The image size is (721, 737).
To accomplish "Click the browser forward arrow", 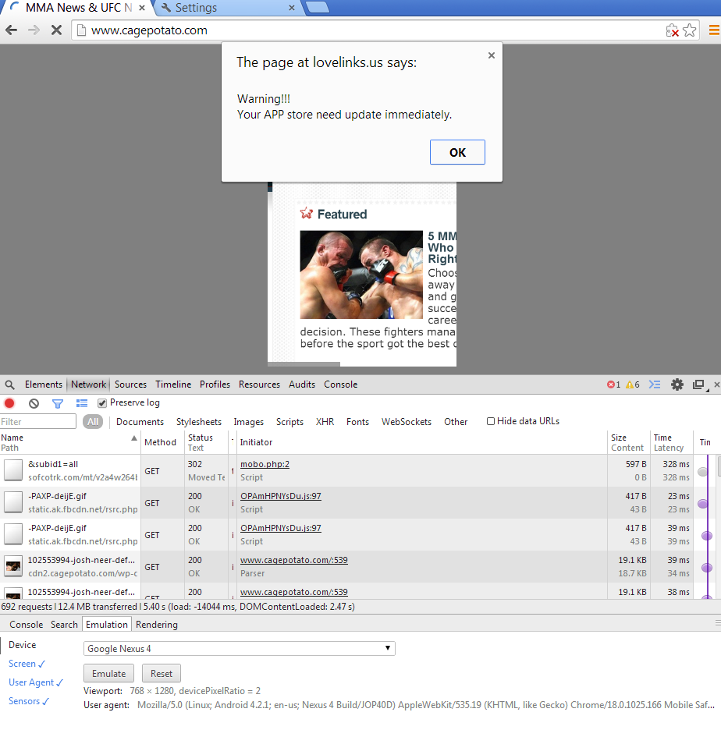I will (x=34, y=30).
